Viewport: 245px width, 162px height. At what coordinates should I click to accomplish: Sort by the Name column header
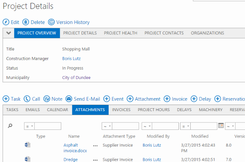74,136
